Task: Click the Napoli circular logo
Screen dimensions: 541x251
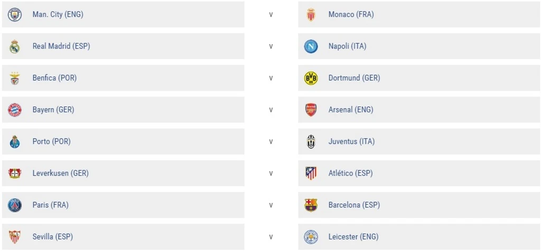Action: 311,46
